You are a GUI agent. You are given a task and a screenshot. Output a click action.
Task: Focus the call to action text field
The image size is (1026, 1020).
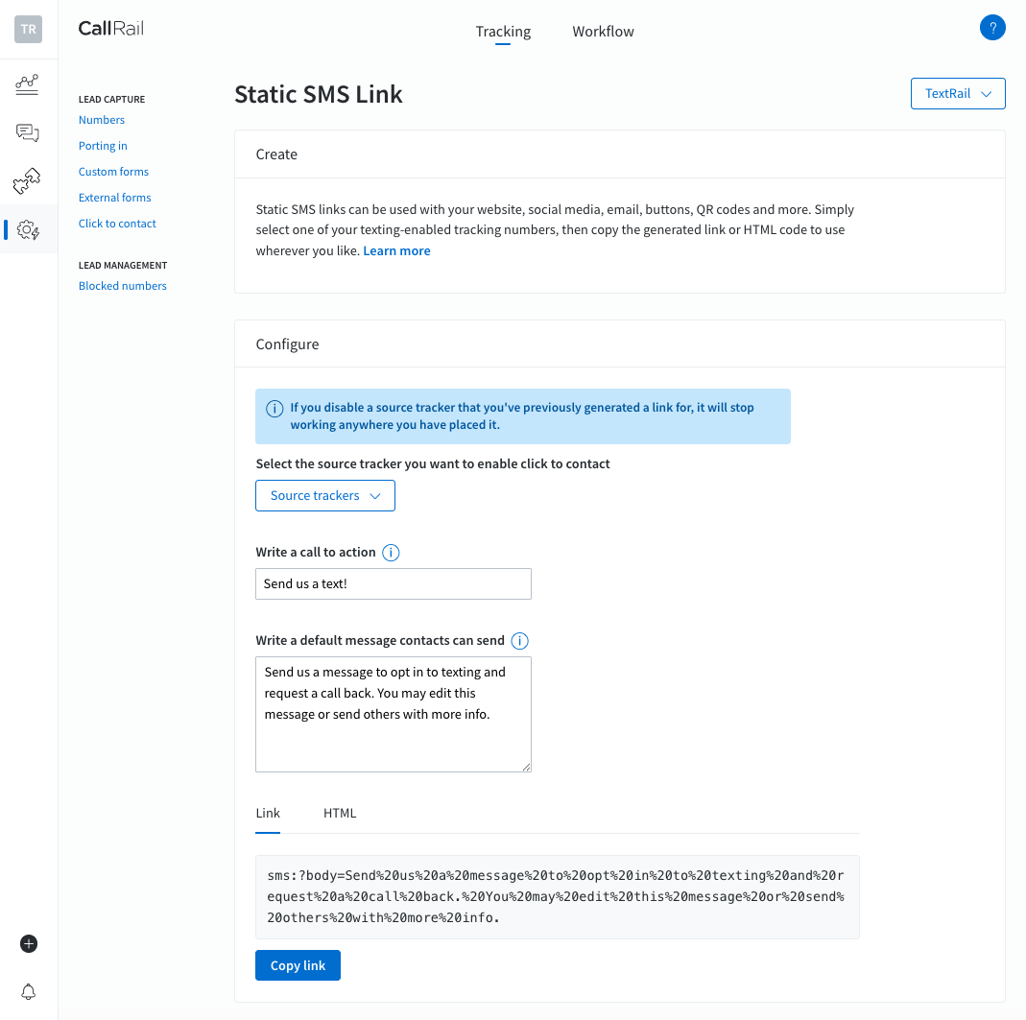click(x=394, y=583)
